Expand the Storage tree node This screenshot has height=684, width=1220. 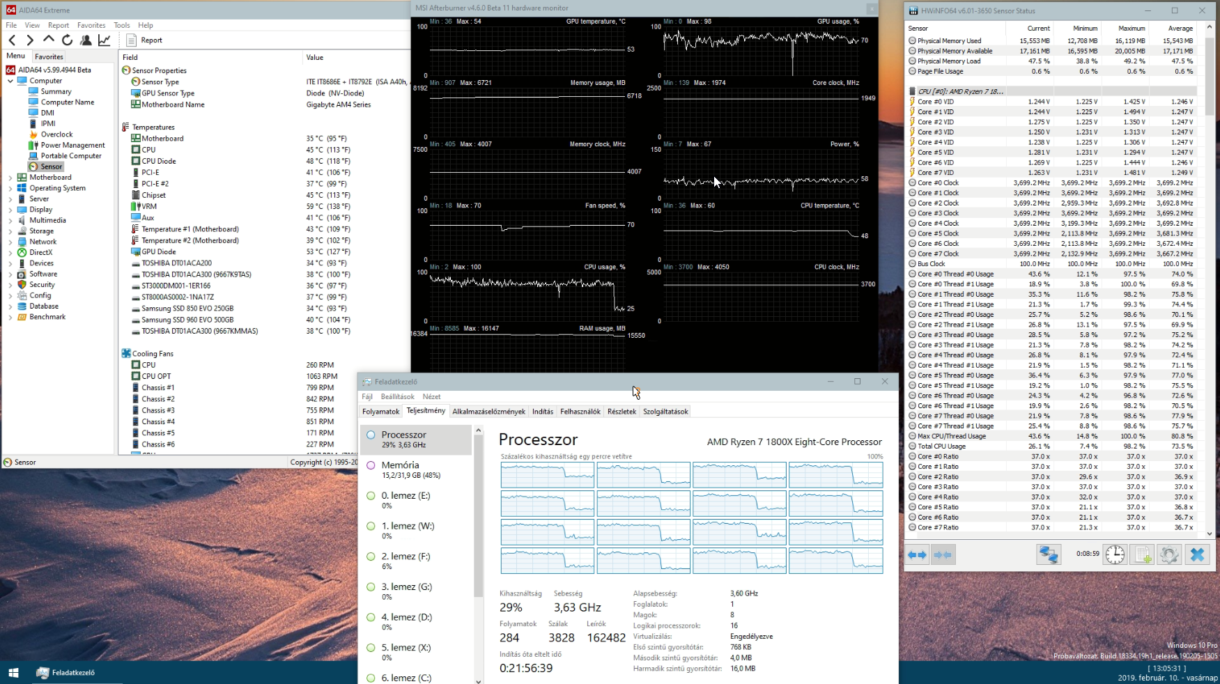click(10, 231)
